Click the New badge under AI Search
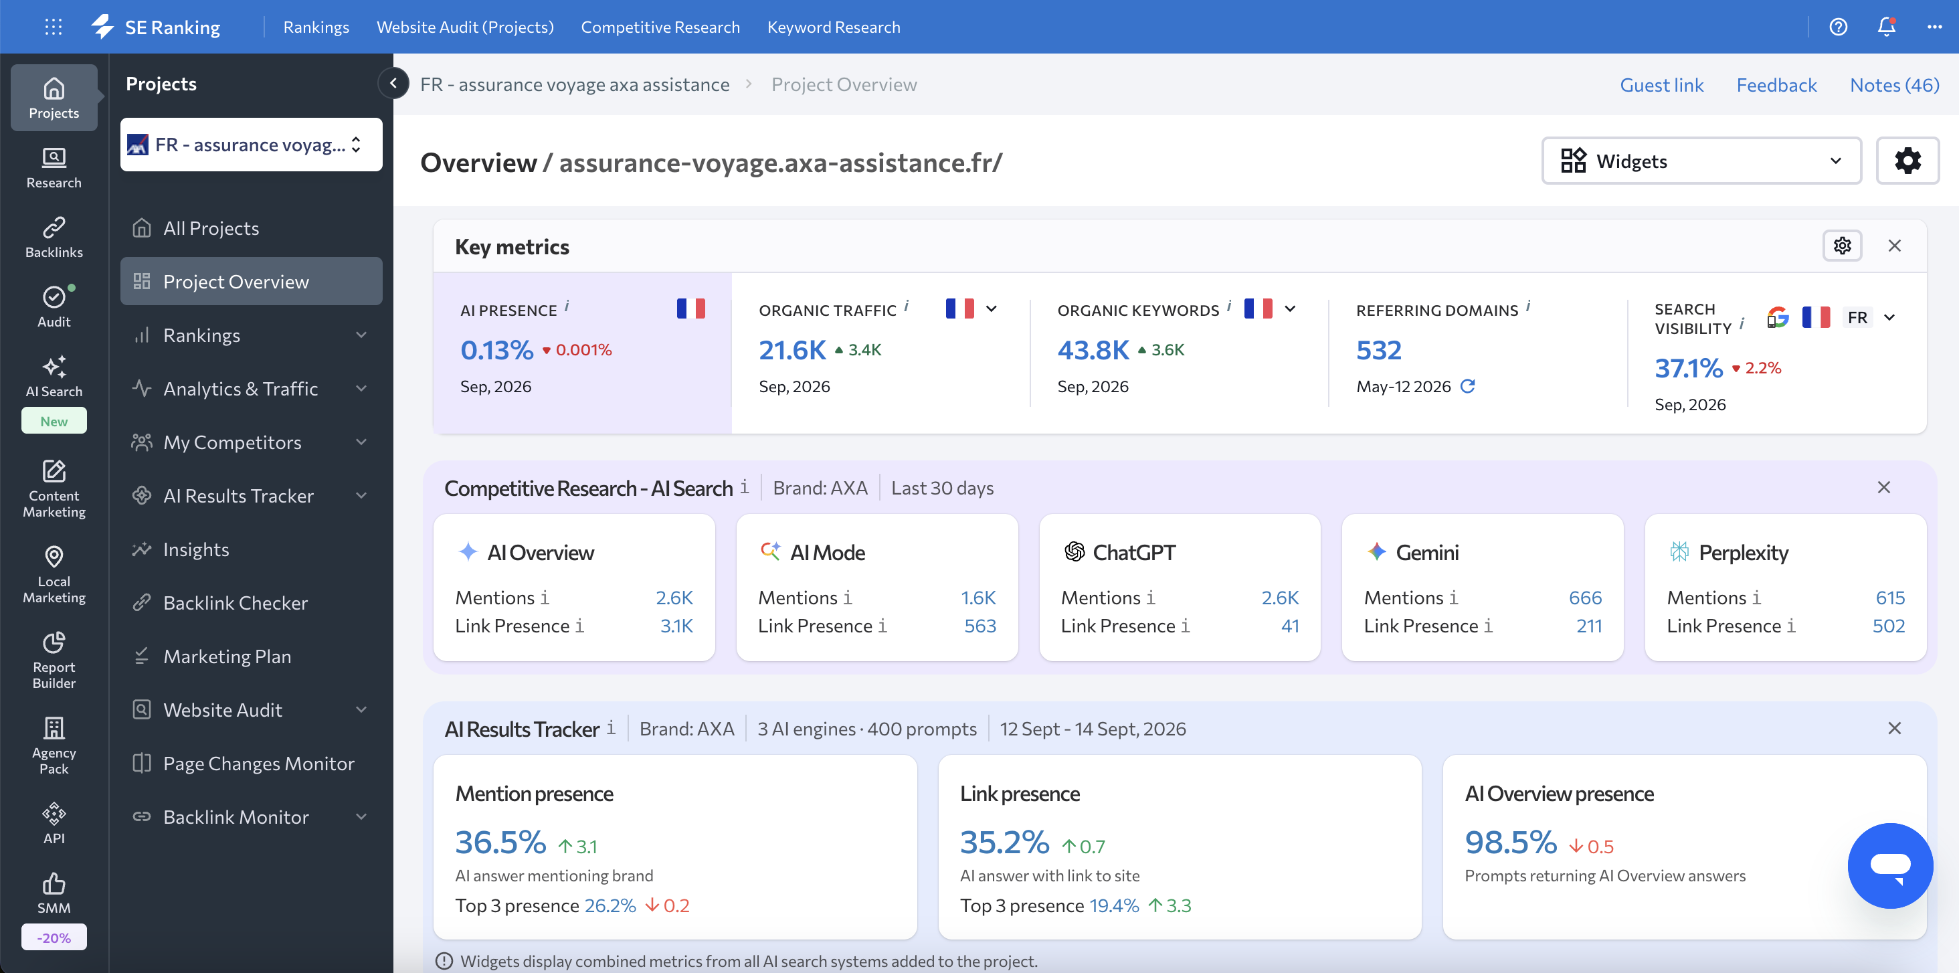Viewport: 1959px width, 973px height. click(x=54, y=421)
